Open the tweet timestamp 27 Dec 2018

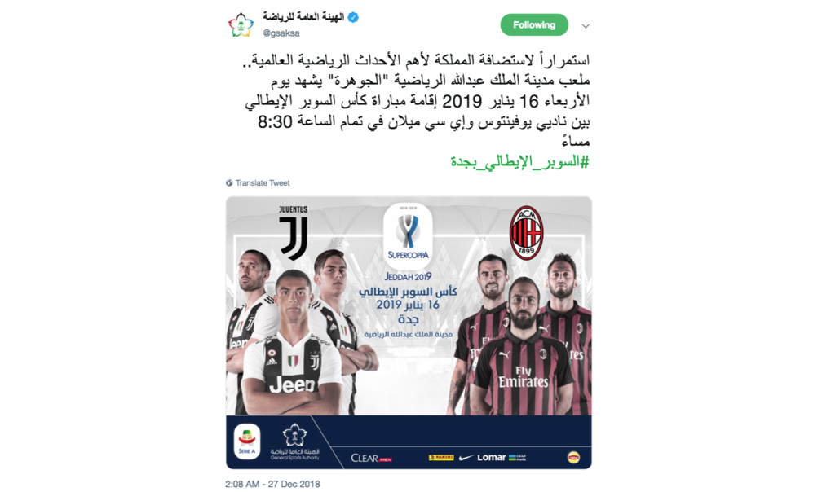pos(272,484)
